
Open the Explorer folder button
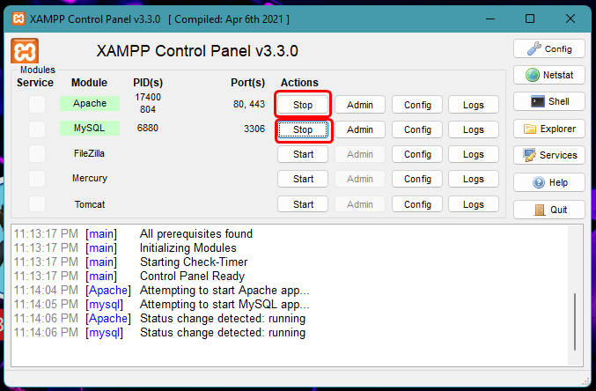point(548,129)
